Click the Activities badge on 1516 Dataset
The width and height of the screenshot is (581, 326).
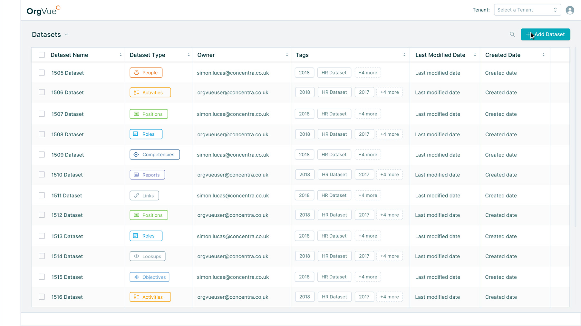[150, 297]
